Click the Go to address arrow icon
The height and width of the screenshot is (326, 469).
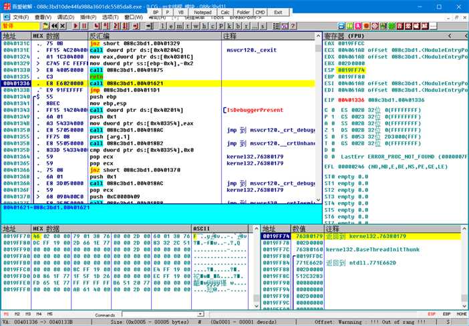149,26
